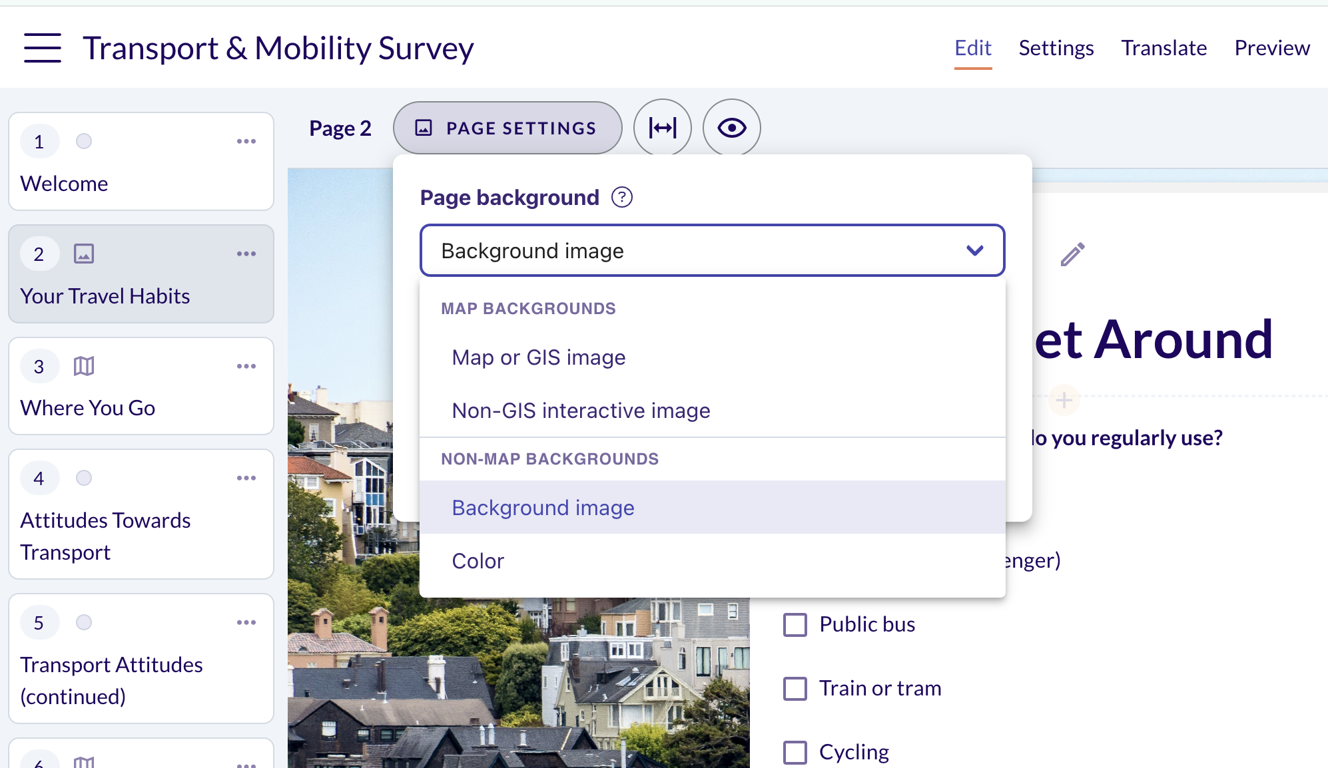Screen dimensions: 1328x768
Task: Check the Train or tram option
Action: tap(795, 688)
